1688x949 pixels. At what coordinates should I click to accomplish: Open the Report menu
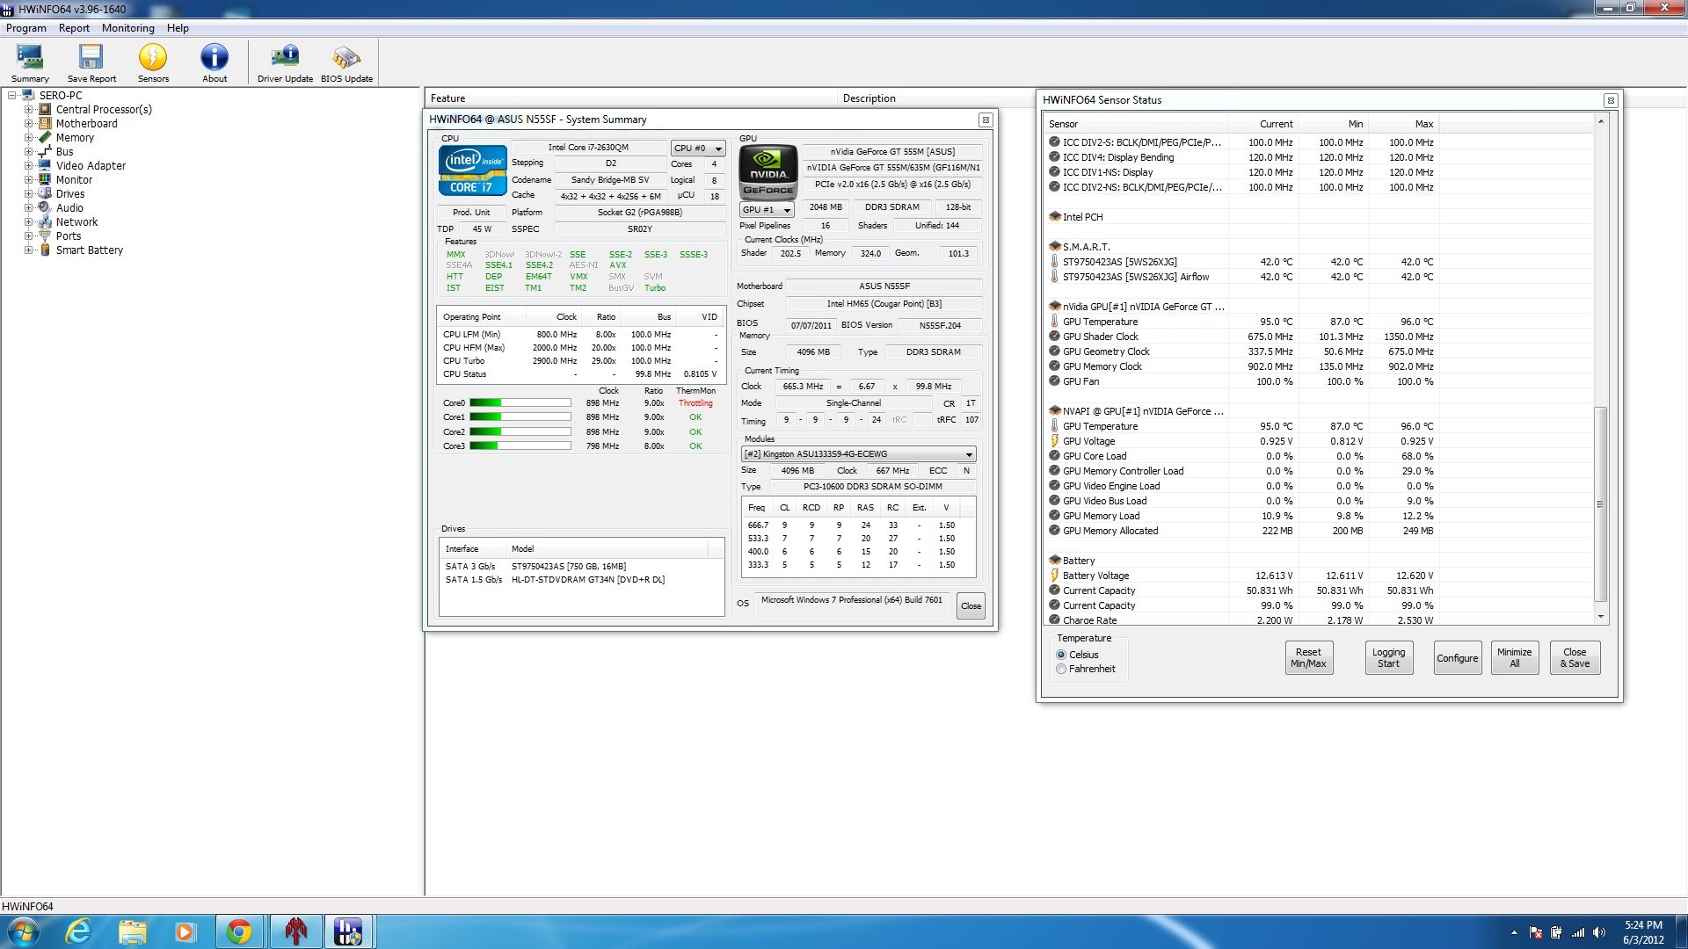point(74,28)
